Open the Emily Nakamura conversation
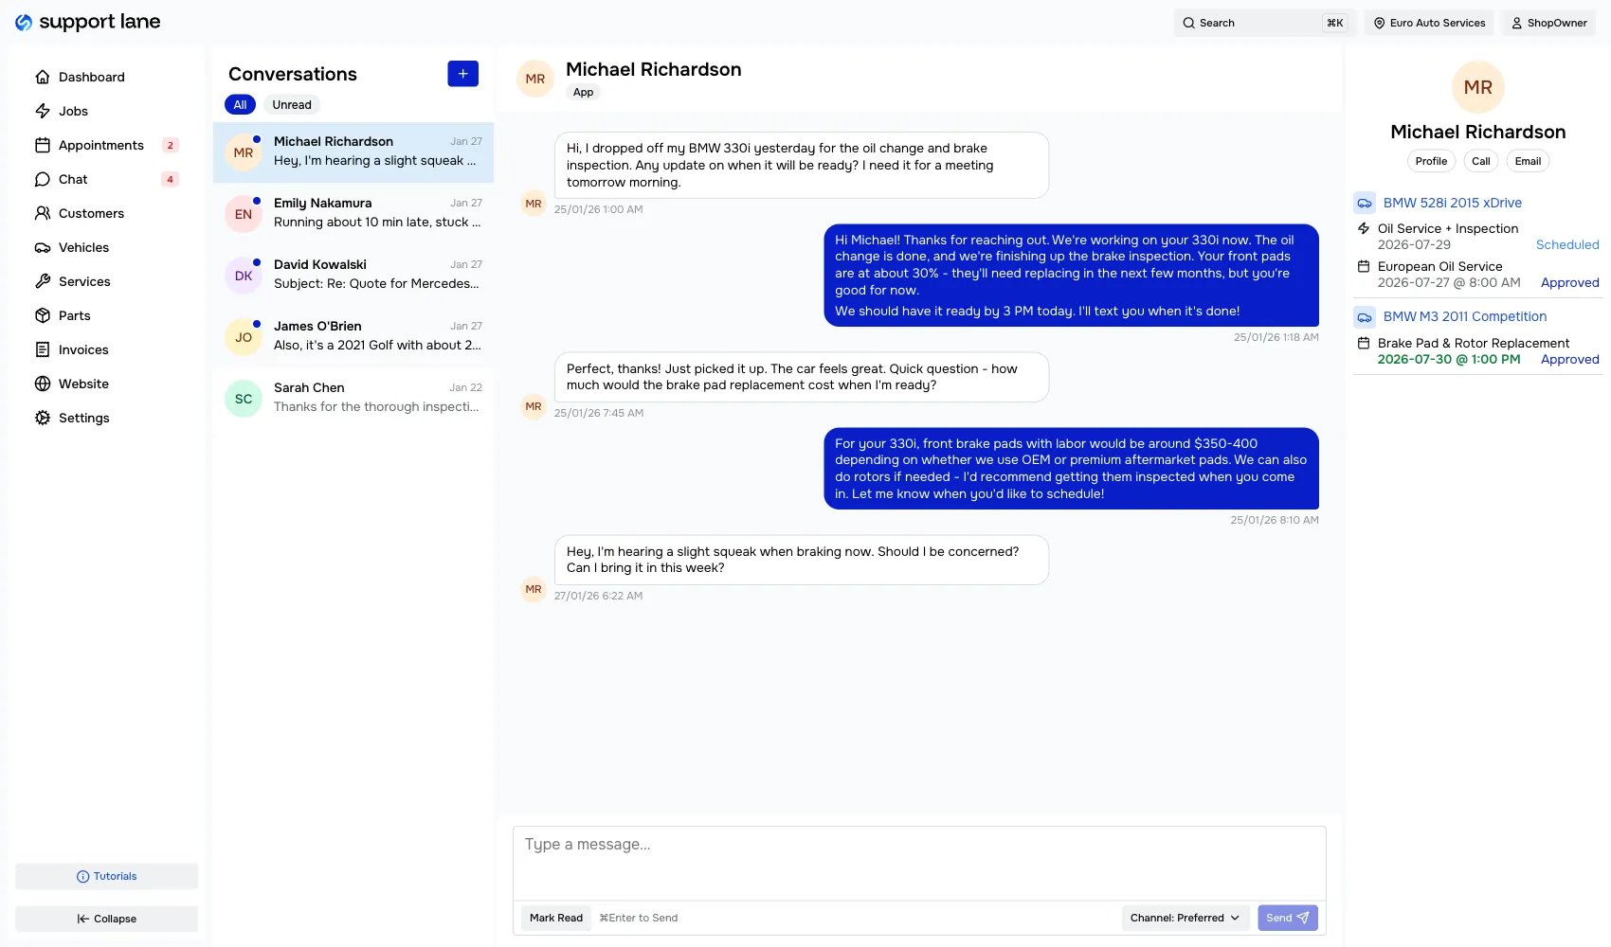 pyautogui.click(x=353, y=213)
